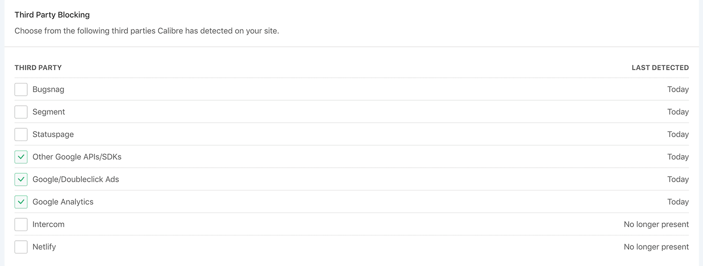The height and width of the screenshot is (266, 703).
Task: Check the Bugsnag checkbox
Action: click(x=21, y=89)
